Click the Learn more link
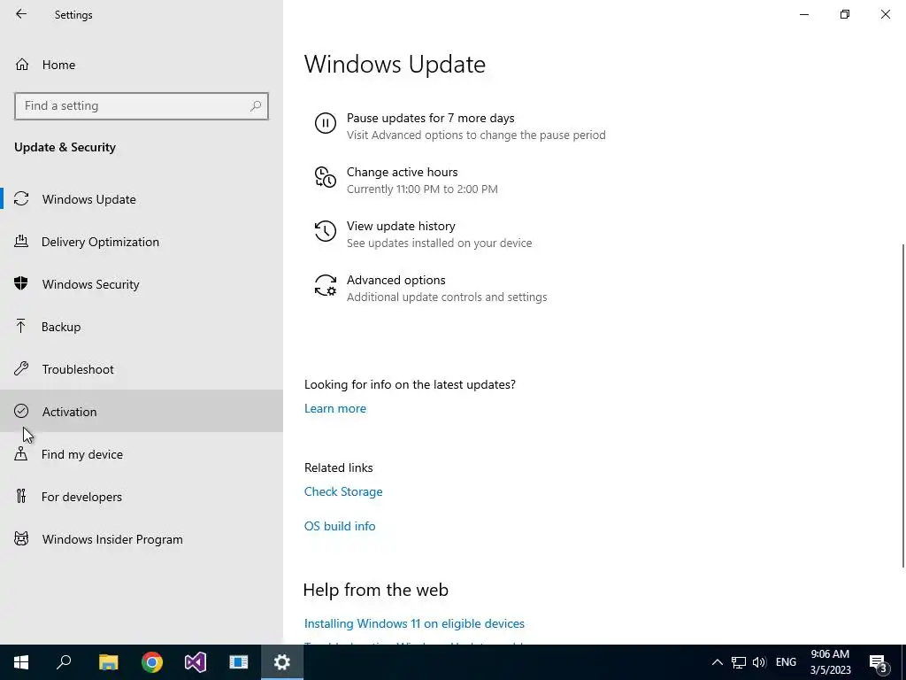 click(335, 408)
